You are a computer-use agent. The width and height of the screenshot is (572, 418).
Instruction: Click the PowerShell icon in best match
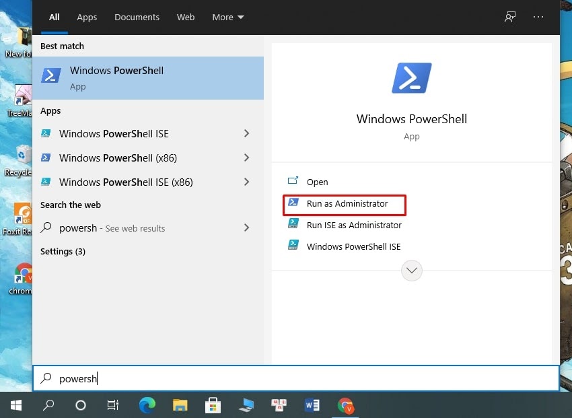[x=50, y=76]
